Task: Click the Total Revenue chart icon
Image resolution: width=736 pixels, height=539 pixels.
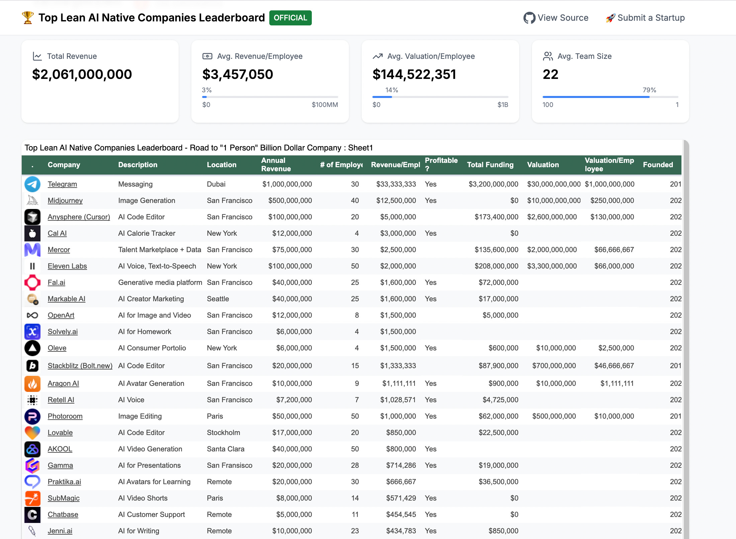Action: click(x=37, y=56)
